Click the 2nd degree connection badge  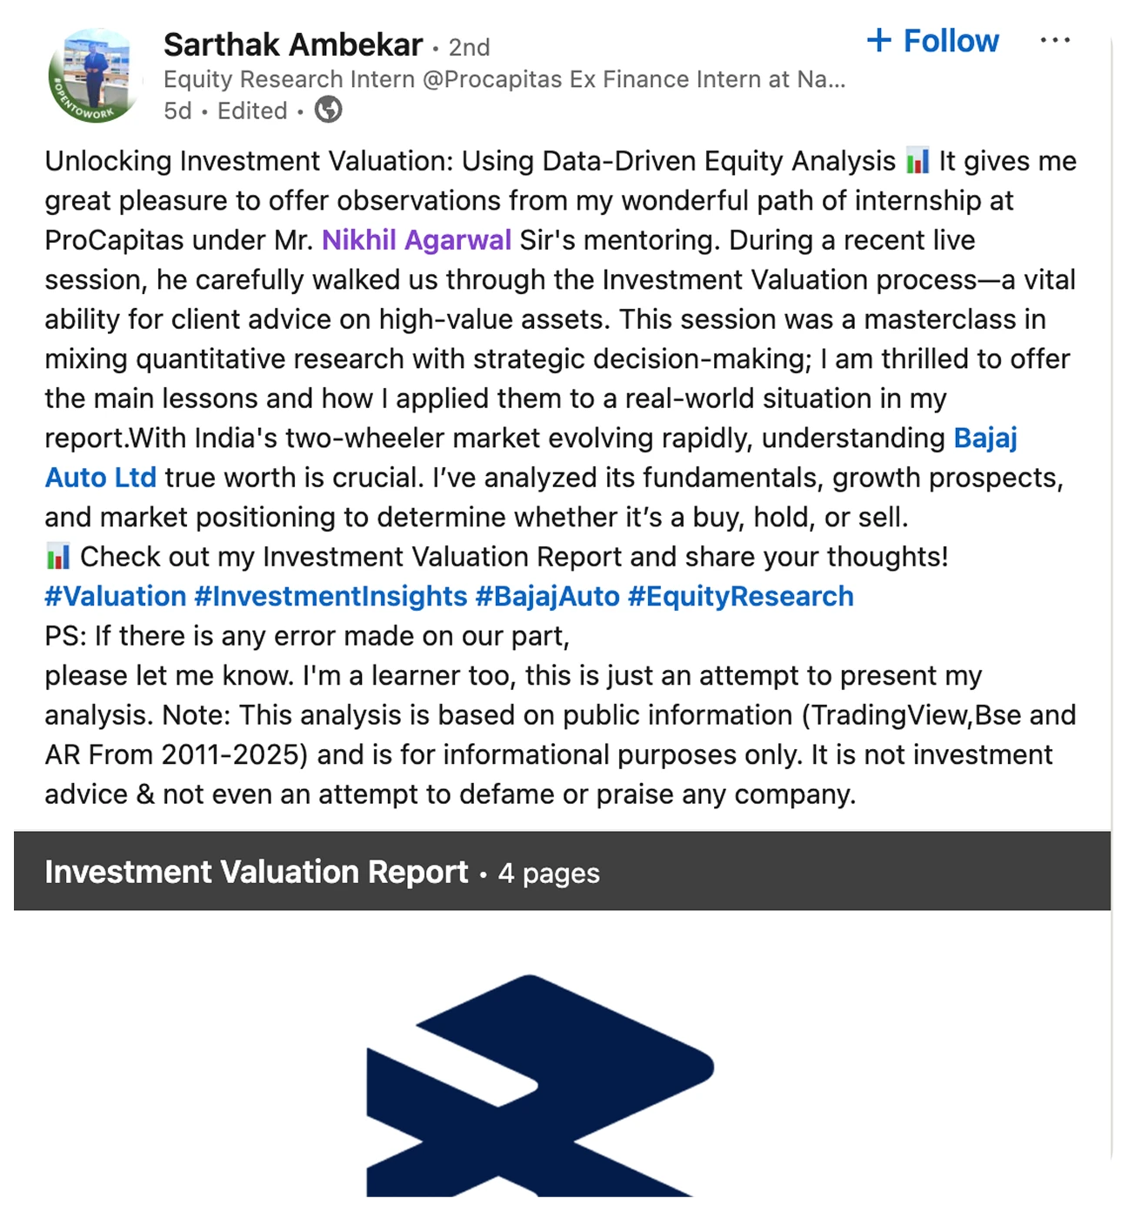click(x=469, y=47)
